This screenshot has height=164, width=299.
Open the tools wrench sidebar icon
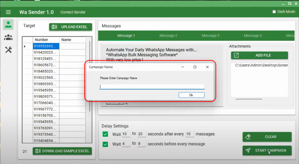(8, 50)
